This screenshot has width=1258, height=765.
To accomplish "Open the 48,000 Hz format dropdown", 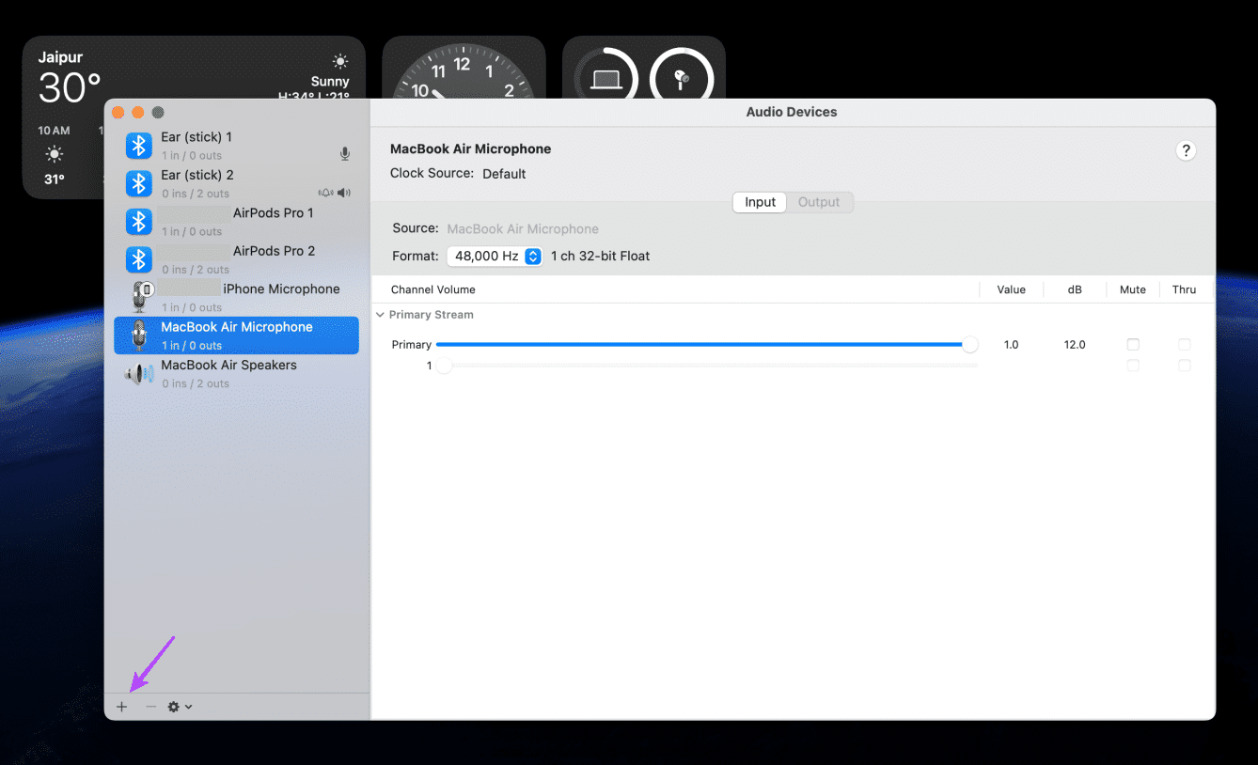I will [494, 256].
